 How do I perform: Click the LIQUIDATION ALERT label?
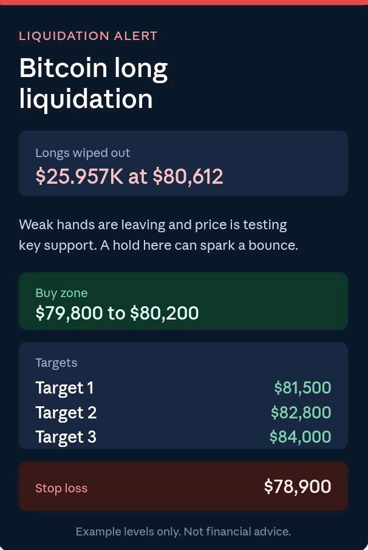point(88,36)
